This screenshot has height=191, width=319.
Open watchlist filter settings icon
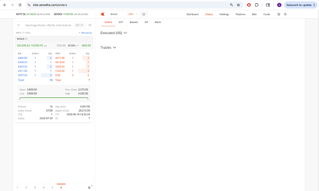(90, 25)
